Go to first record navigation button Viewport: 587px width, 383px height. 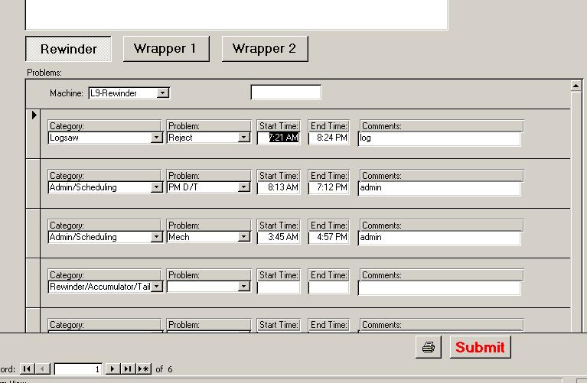pos(27,368)
